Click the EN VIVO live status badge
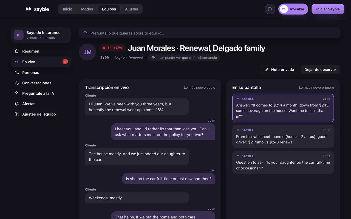 pos(113,48)
